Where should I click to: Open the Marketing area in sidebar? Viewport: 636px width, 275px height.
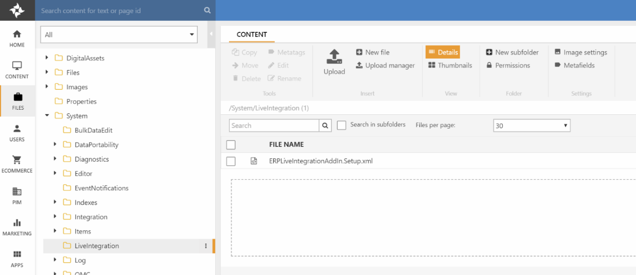click(17, 227)
